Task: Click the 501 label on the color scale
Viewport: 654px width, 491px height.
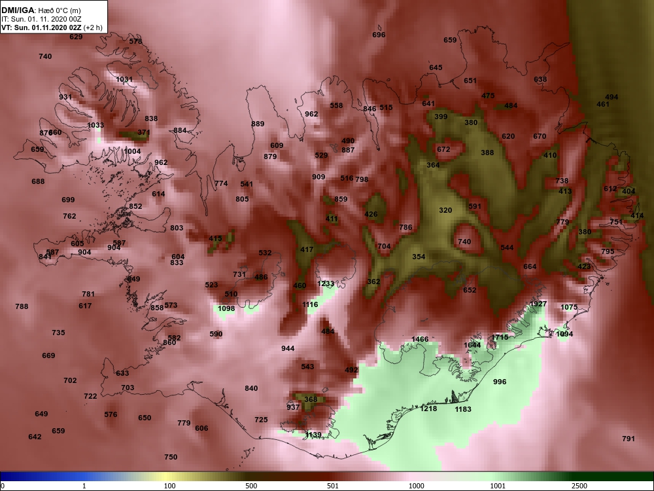Action: pos(333,486)
